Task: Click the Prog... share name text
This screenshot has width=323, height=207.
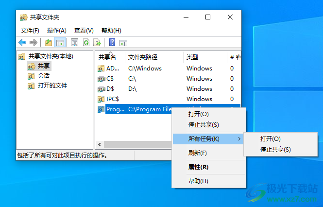Action: click(116, 109)
